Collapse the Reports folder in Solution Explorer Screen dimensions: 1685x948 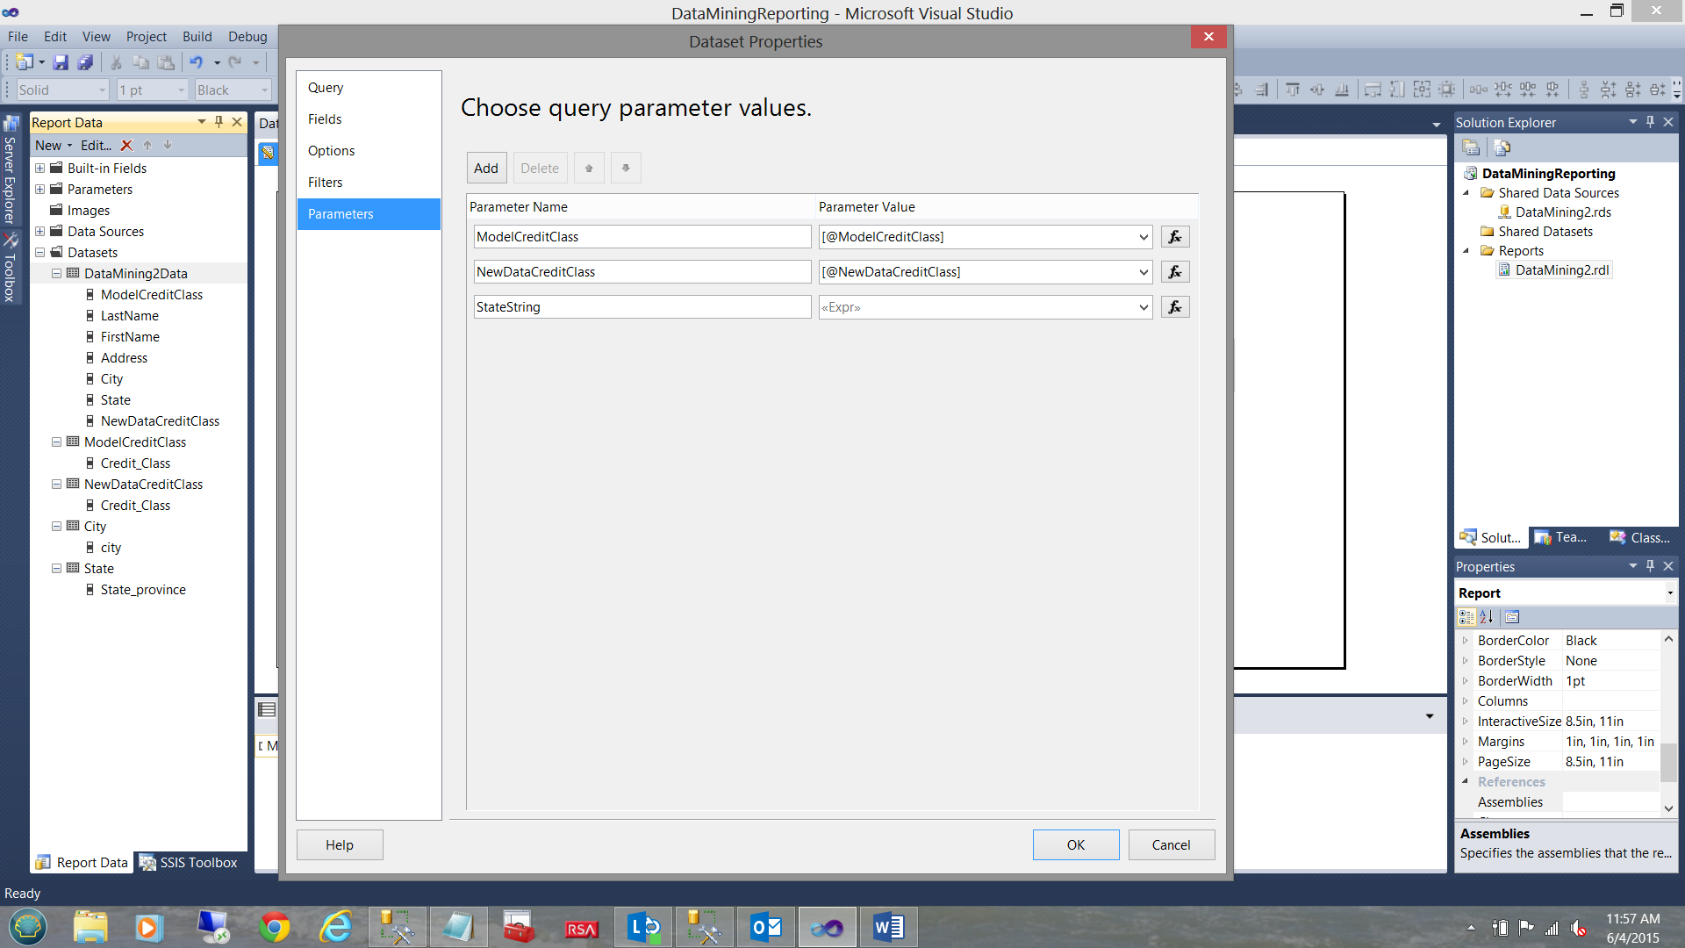[1466, 251]
